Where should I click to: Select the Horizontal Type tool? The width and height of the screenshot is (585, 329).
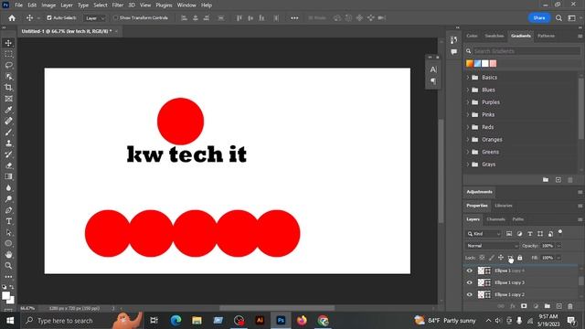click(8, 221)
